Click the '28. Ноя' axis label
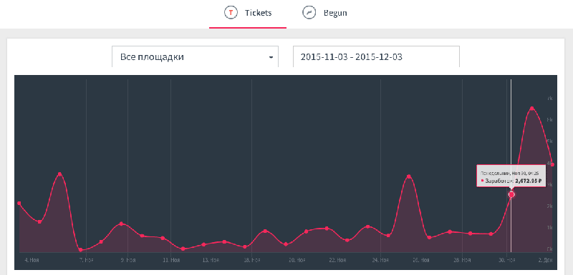Image resolution: width=573 pixels, height=275 pixels. (462, 260)
